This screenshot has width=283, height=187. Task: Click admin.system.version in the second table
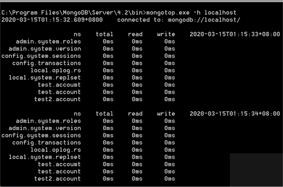[x=45, y=128]
